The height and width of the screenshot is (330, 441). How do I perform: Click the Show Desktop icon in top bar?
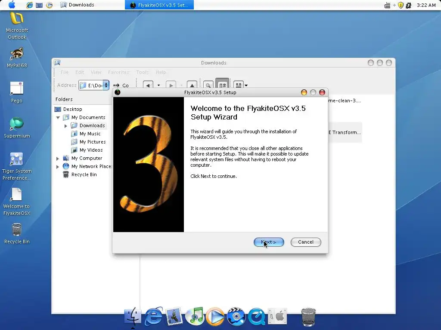coord(39,5)
